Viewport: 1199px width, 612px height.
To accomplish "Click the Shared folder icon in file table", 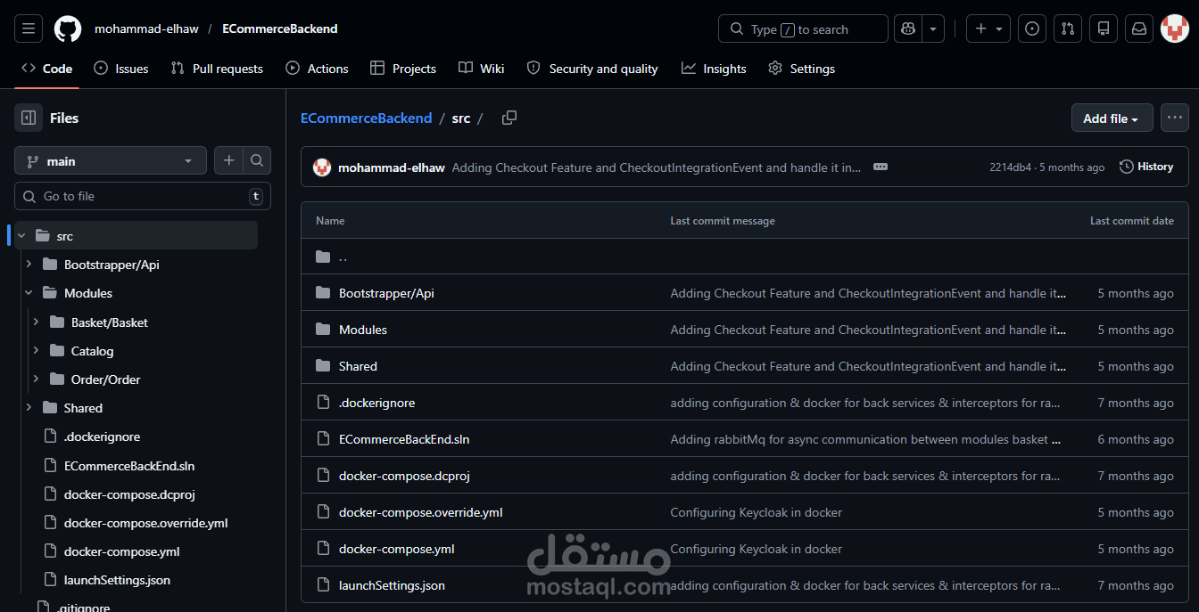I will click(323, 366).
